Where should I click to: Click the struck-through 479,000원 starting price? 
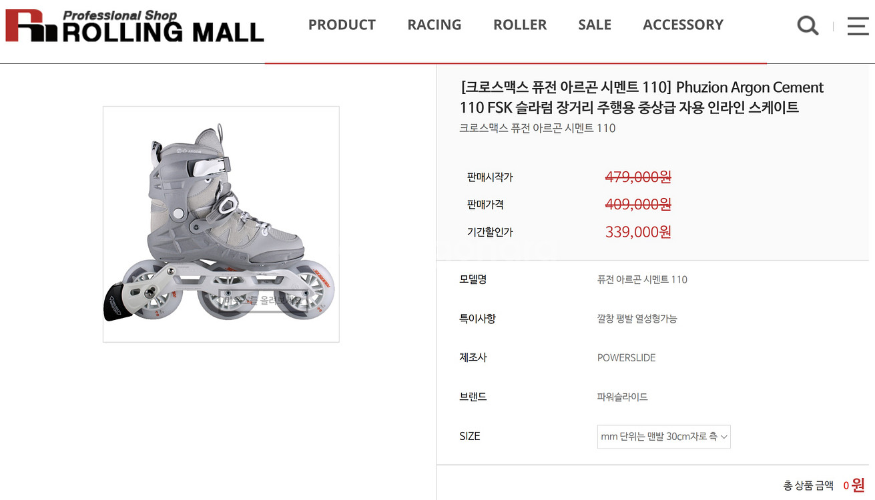(x=638, y=177)
